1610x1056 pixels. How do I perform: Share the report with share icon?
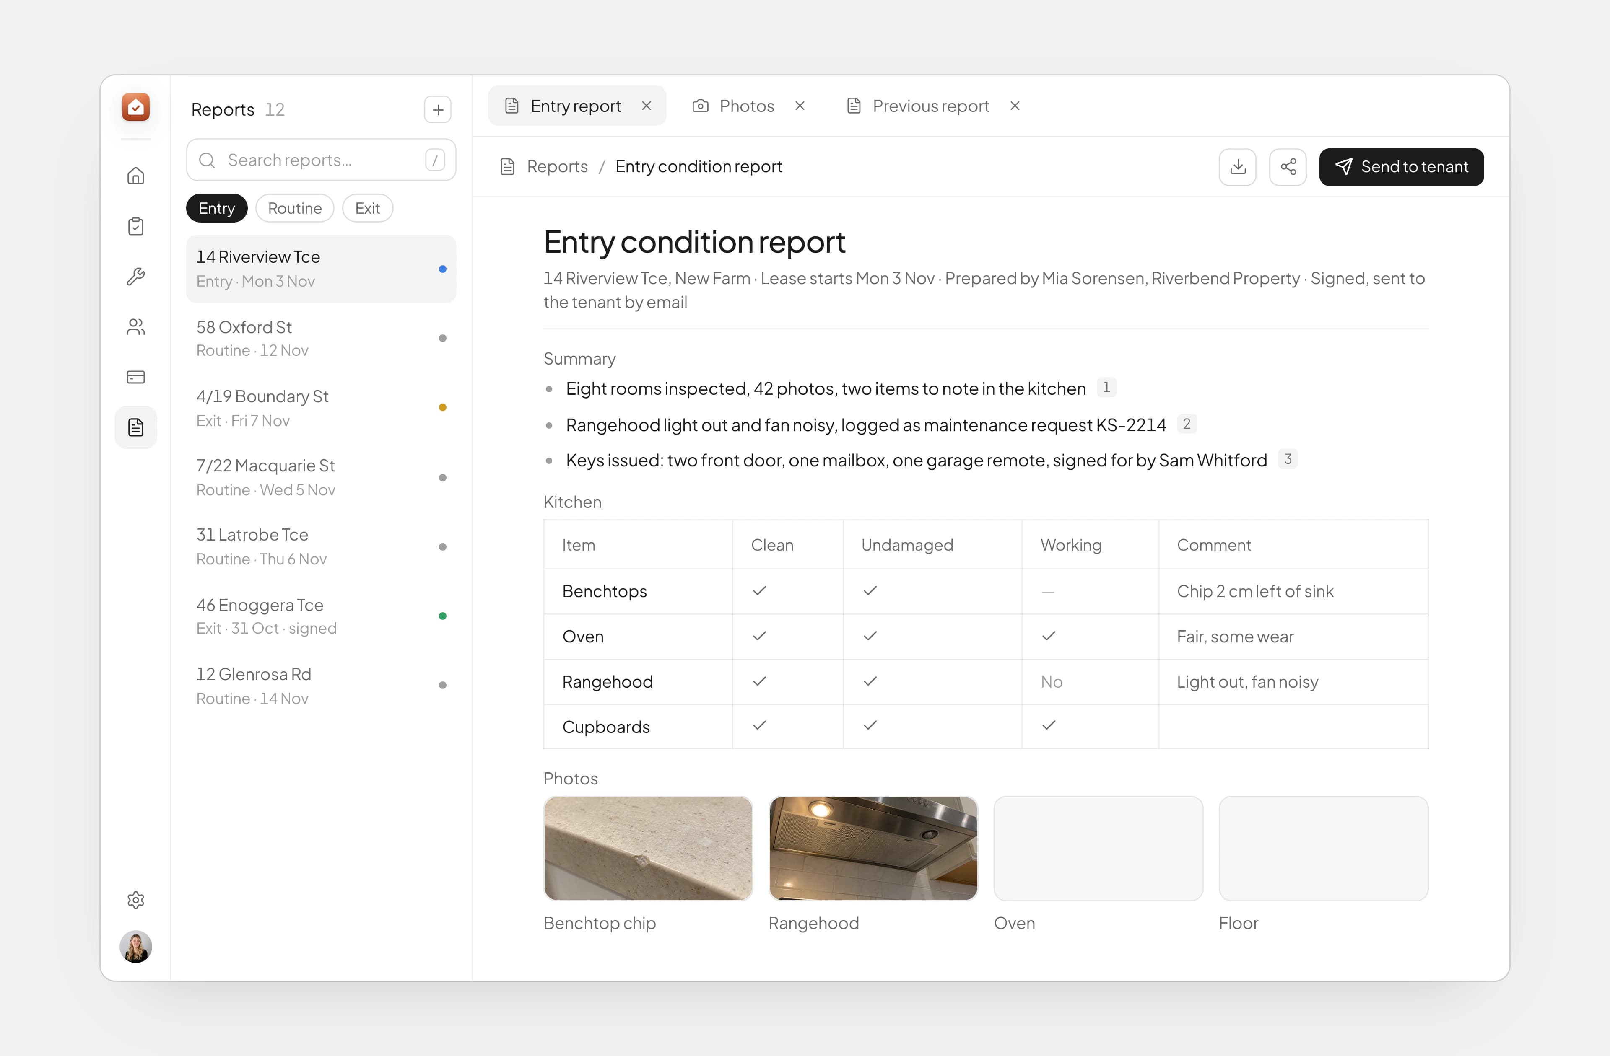click(x=1288, y=166)
